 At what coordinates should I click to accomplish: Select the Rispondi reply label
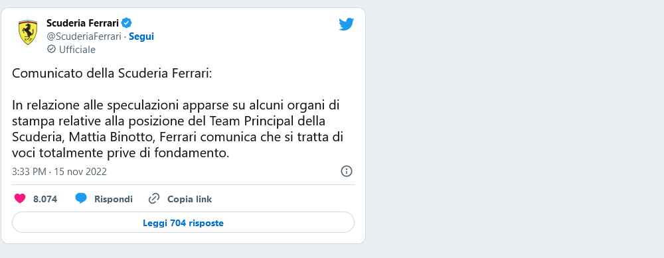point(114,199)
